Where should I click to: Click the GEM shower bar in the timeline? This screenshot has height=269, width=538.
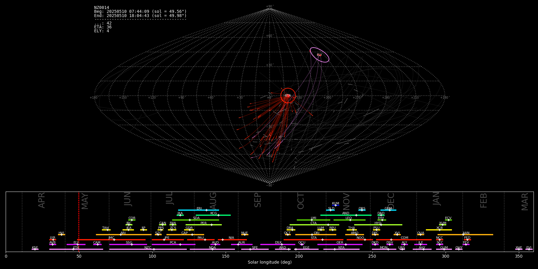pos(388,210)
